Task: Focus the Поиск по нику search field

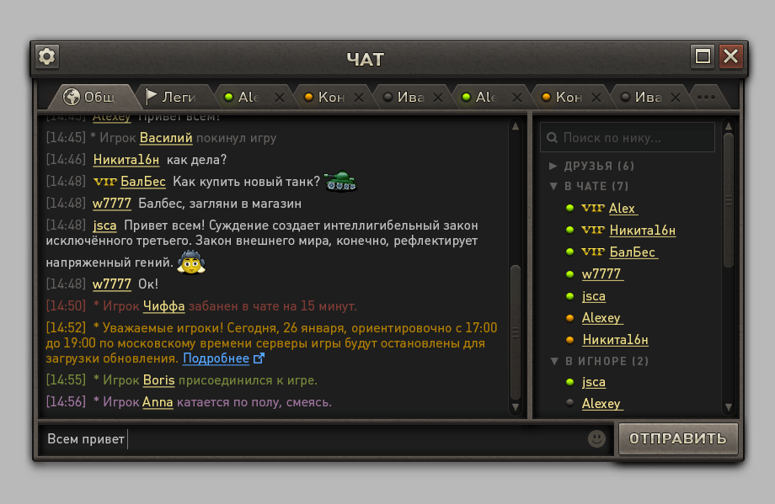Action: tap(628, 138)
